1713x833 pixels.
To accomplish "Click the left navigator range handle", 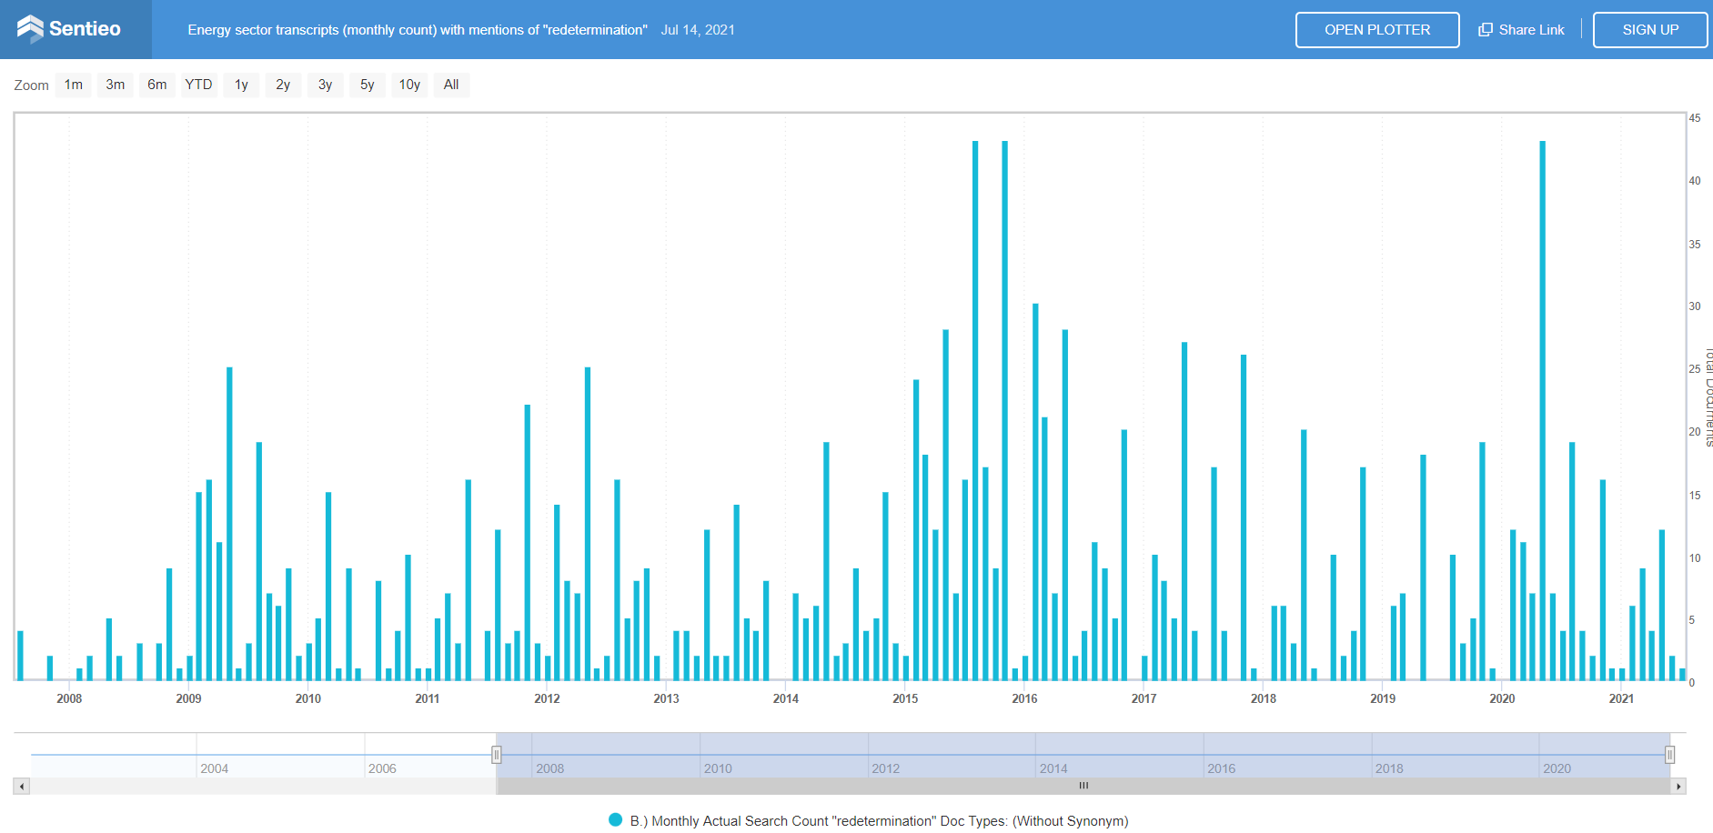I will click(x=497, y=755).
